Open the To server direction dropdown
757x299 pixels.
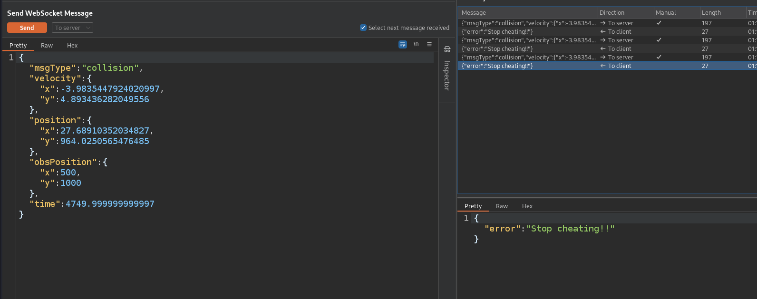[x=72, y=28]
